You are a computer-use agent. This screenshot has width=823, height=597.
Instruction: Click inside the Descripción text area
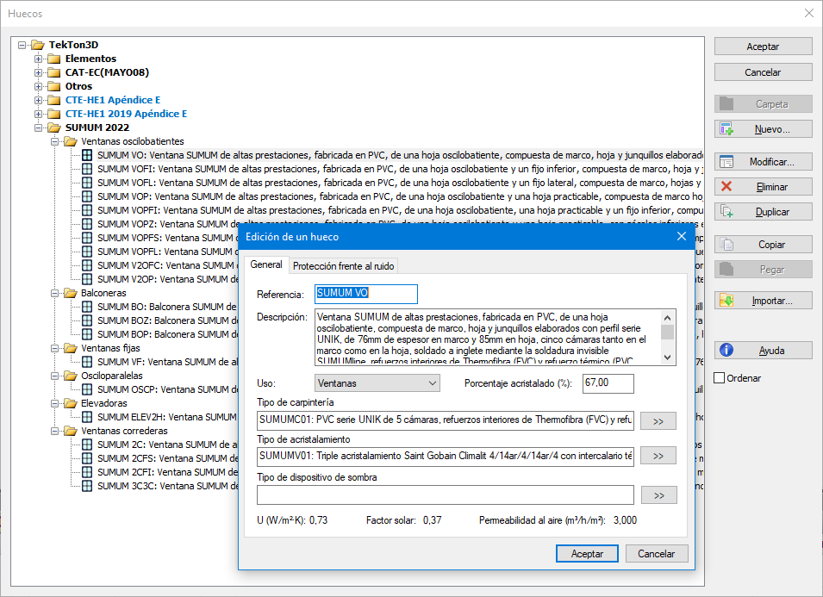488,338
